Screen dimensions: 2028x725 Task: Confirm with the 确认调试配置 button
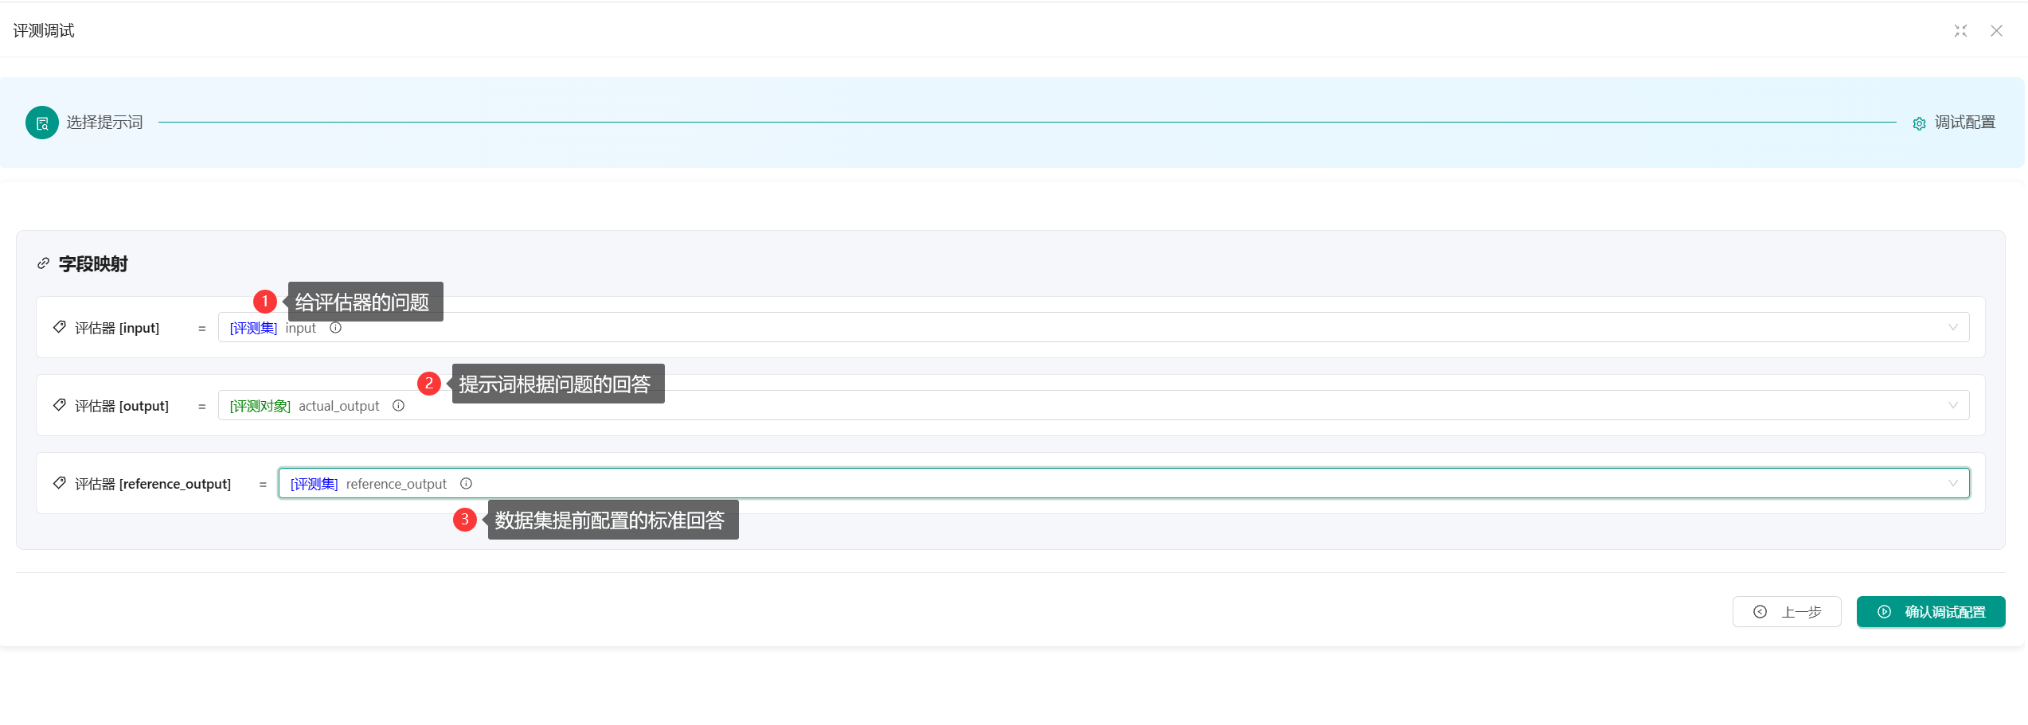(x=1930, y=612)
